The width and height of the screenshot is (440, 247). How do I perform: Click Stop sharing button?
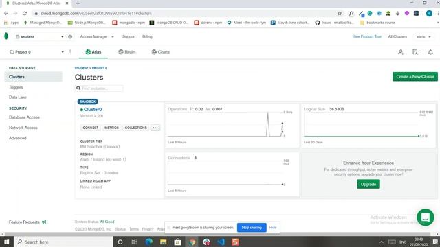click(252, 228)
